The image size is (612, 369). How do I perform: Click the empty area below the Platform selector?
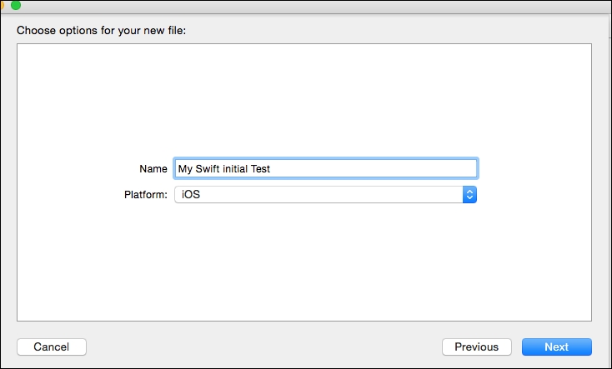click(x=304, y=262)
